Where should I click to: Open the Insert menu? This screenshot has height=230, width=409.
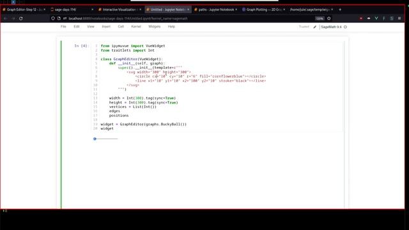pos(106,27)
